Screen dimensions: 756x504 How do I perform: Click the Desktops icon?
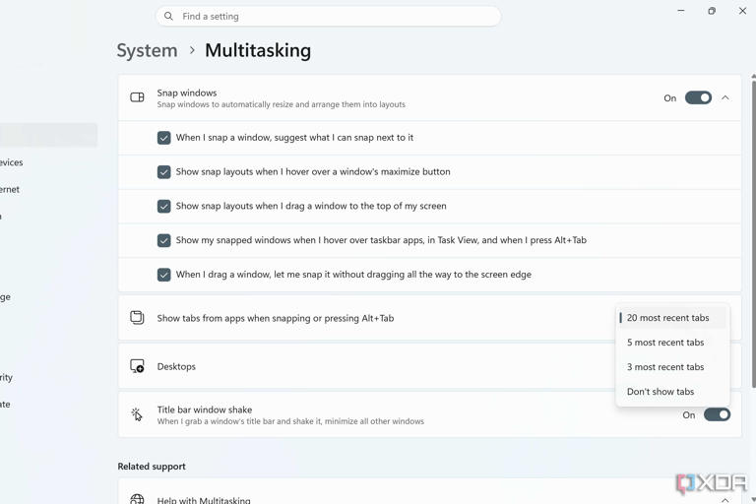(138, 366)
